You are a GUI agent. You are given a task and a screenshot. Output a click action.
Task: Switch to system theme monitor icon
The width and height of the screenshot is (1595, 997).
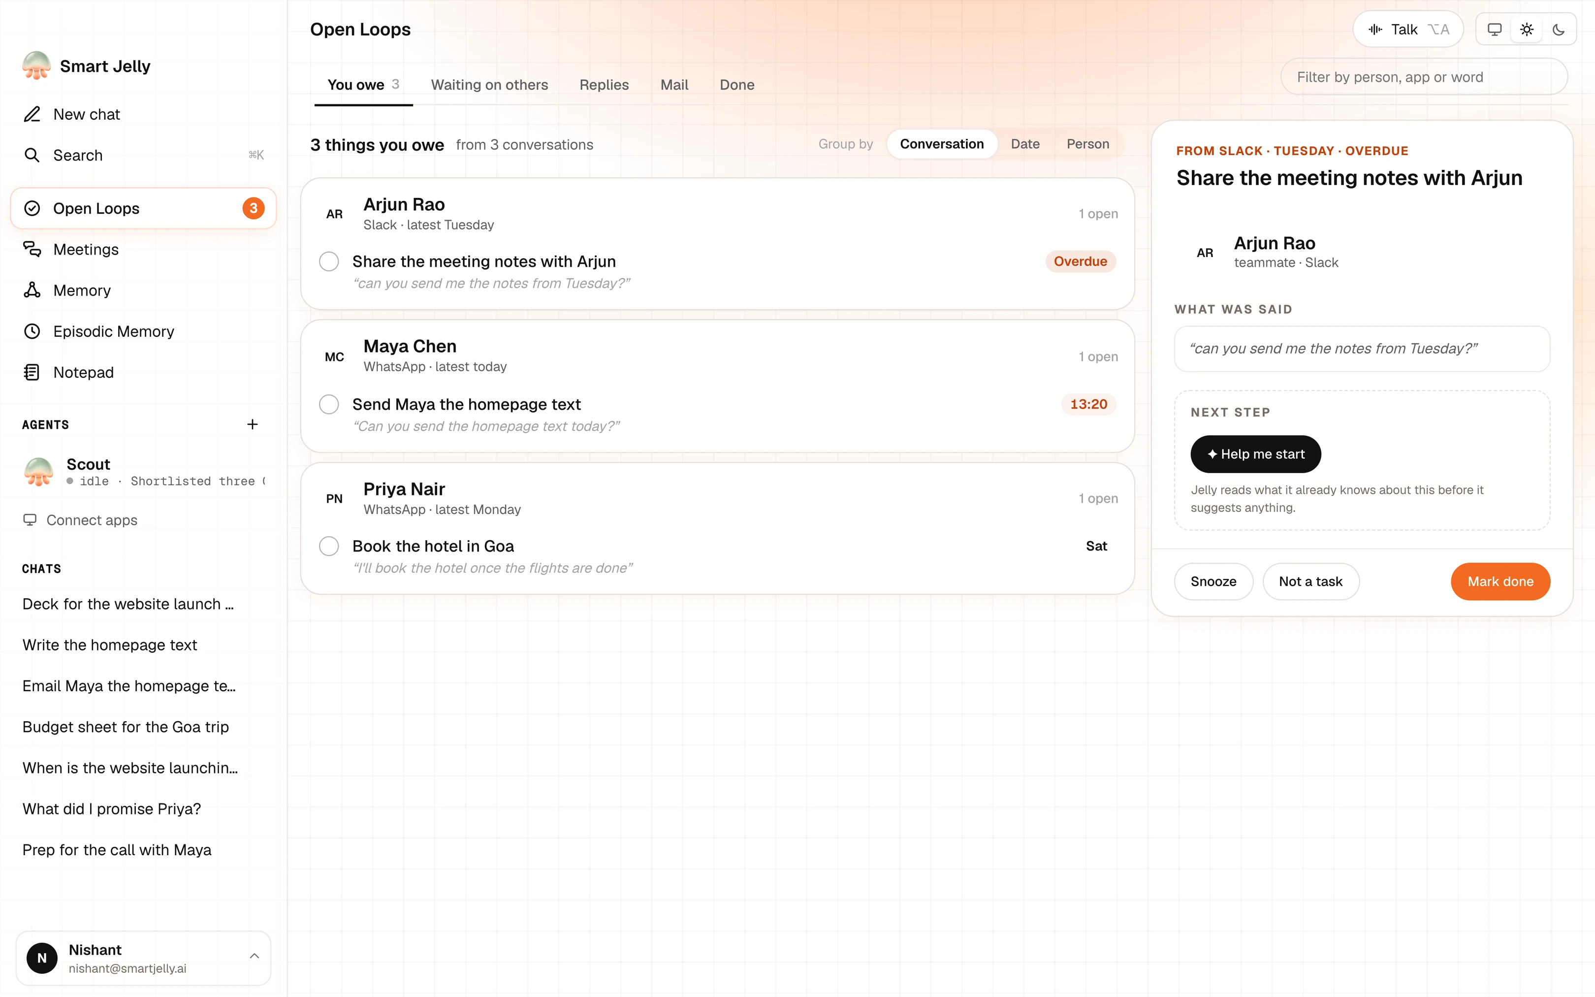[x=1495, y=29]
